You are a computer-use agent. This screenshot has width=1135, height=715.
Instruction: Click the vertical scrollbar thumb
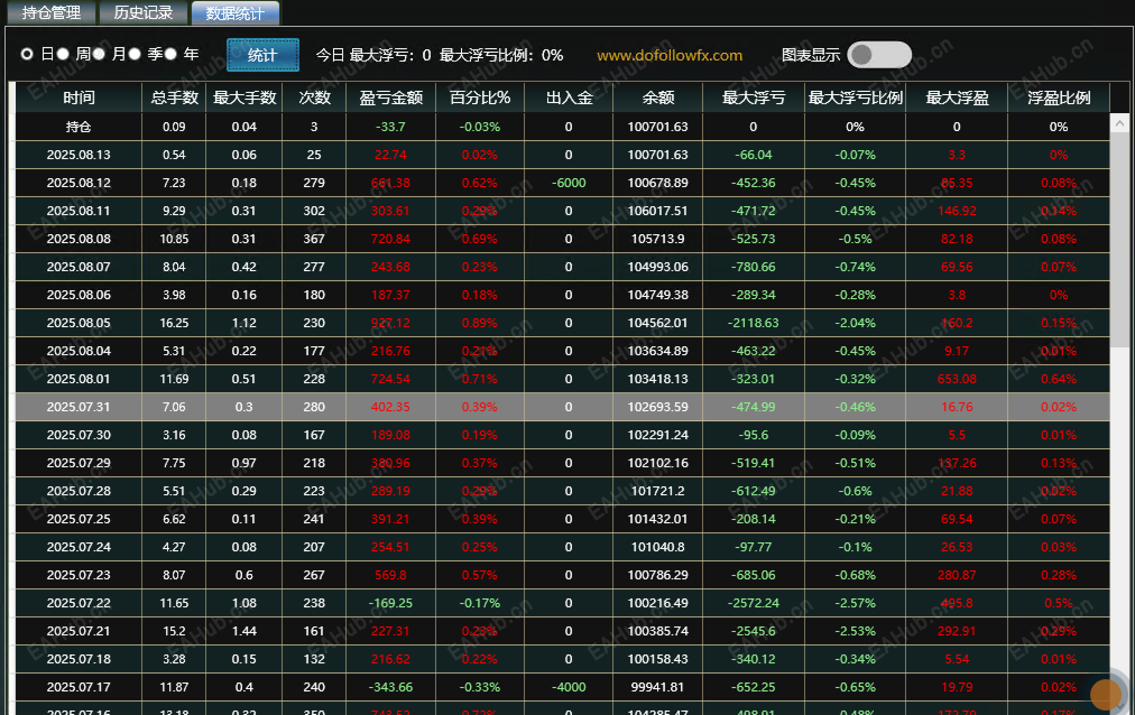pyautogui.click(x=1119, y=241)
